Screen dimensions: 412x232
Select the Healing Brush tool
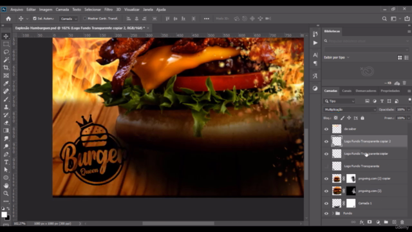6,92
